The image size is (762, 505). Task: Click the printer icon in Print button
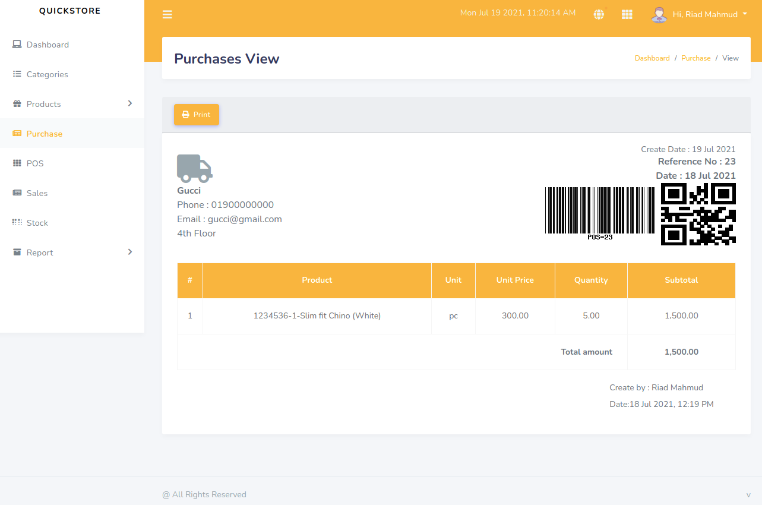185,115
